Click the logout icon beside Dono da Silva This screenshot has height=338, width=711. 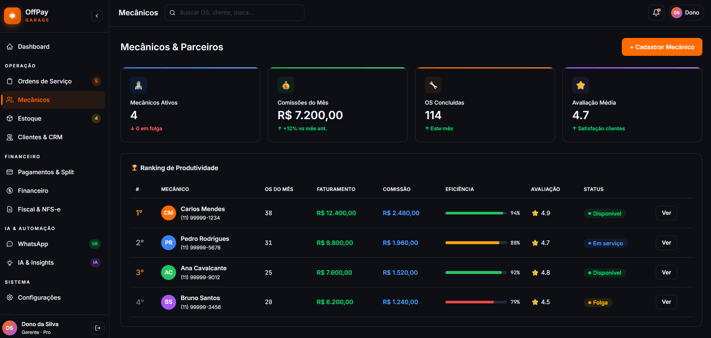click(98, 328)
